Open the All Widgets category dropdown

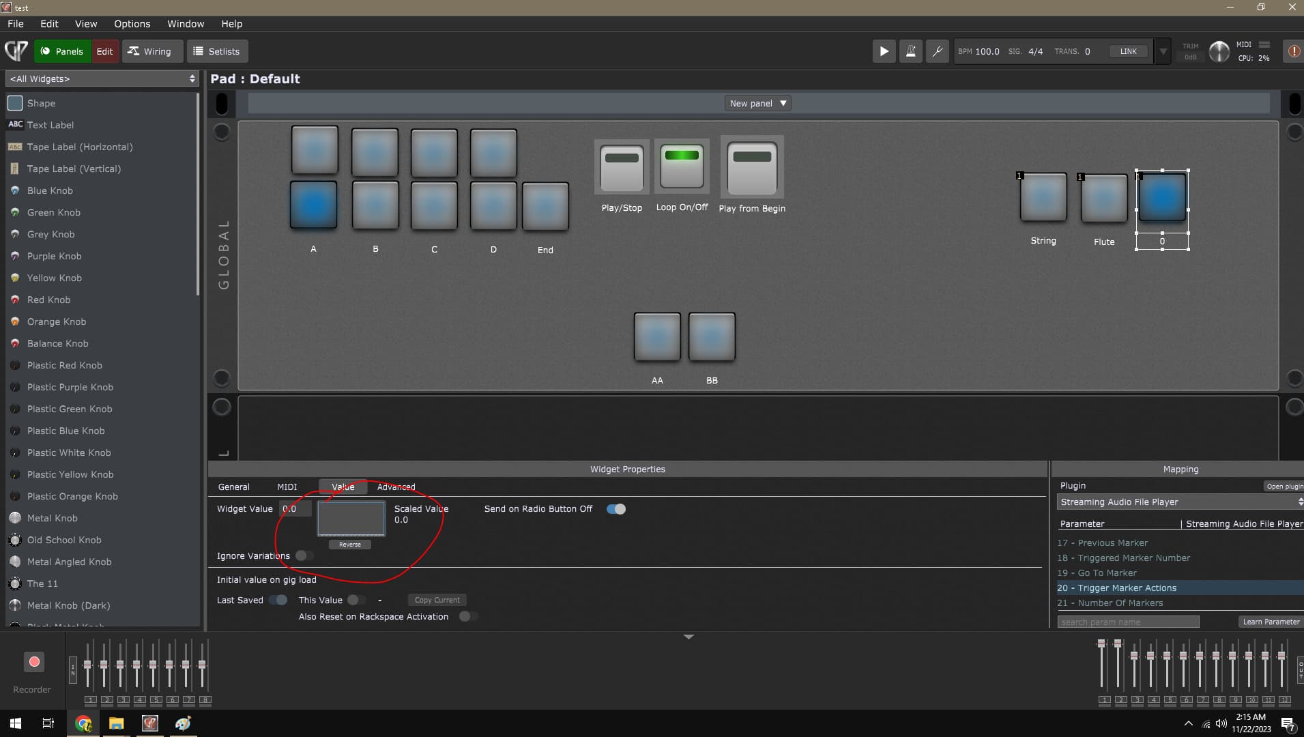pos(102,79)
